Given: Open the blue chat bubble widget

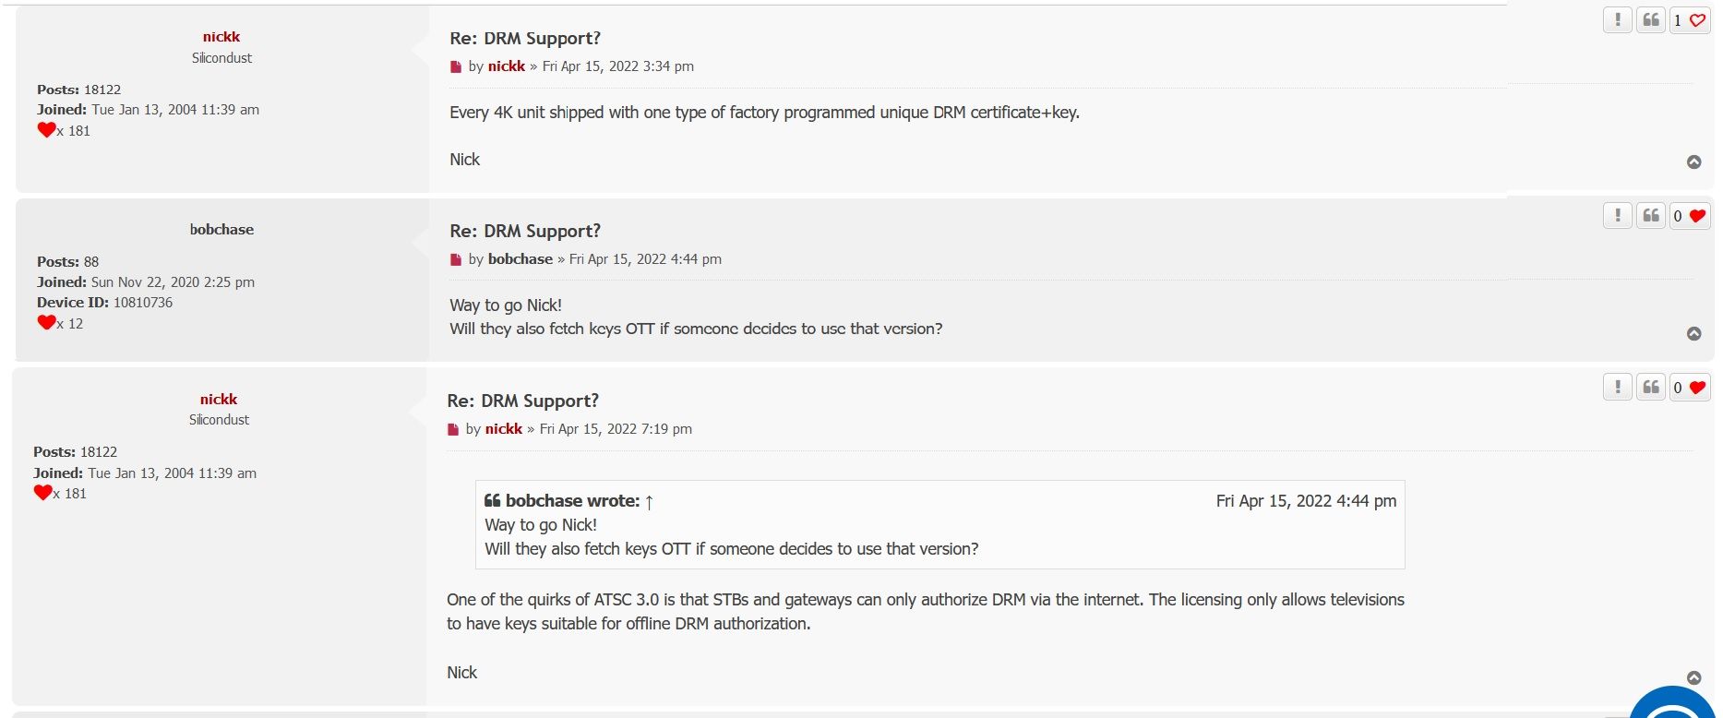Looking at the screenshot, I should coord(1675,703).
